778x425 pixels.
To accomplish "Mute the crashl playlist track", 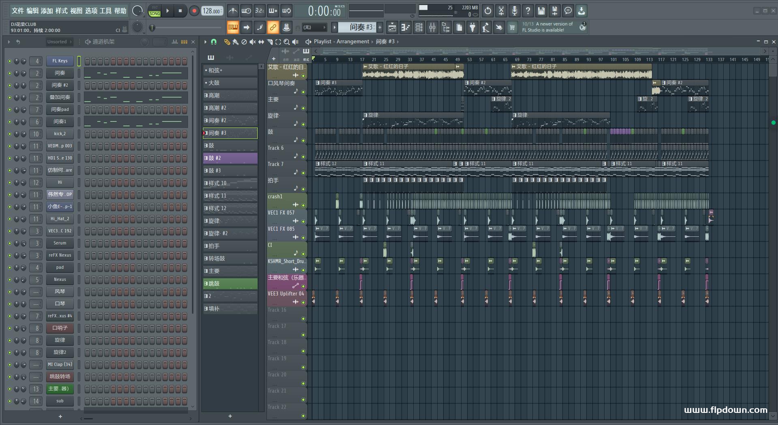I will 303,205.
